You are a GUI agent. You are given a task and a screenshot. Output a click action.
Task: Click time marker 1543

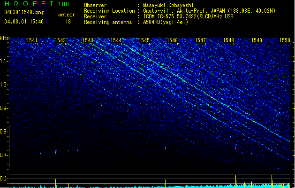88,40
